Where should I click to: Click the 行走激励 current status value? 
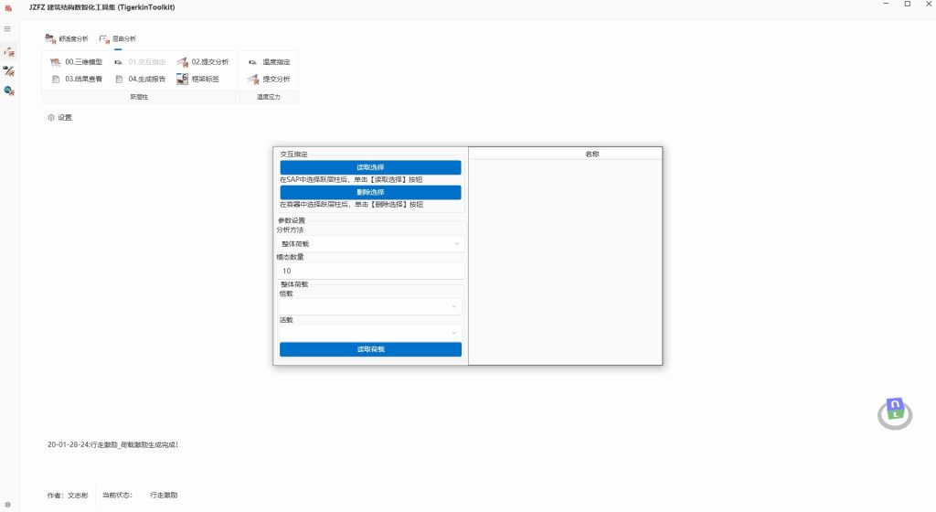(x=164, y=495)
